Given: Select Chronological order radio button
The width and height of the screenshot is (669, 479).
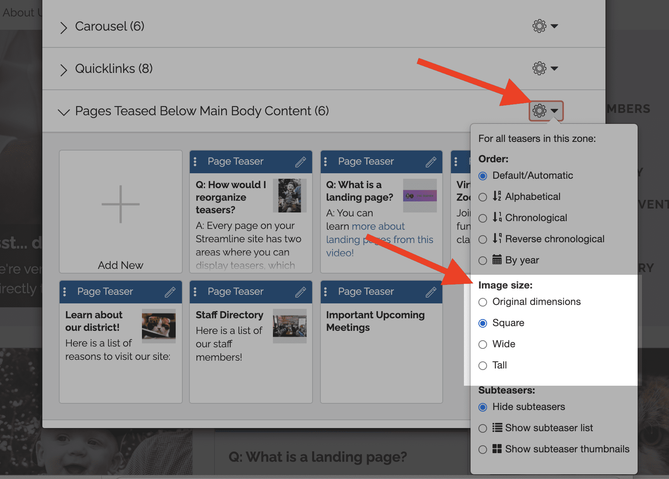Looking at the screenshot, I should click(x=483, y=218).
